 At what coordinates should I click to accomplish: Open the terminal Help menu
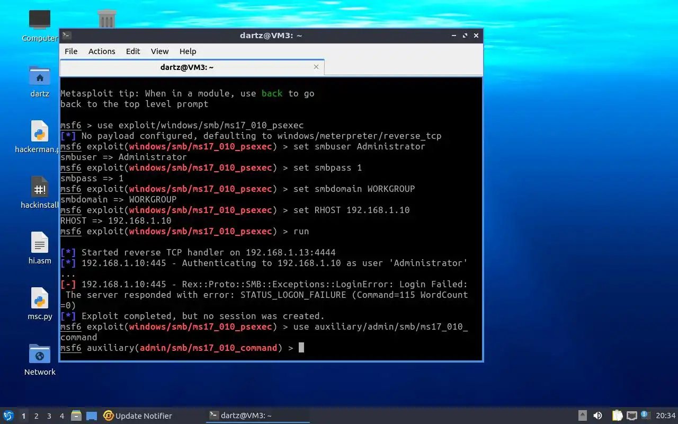188,51
